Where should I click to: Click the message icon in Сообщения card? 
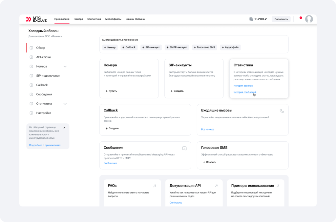point(184,148)
